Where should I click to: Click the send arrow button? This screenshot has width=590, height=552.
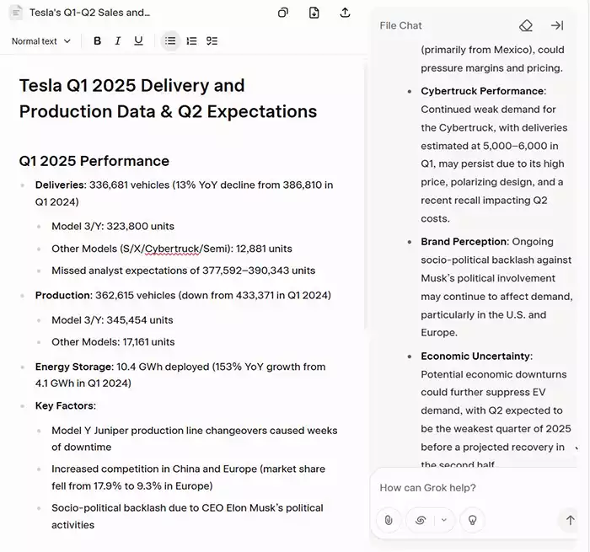tap(570, 520)
